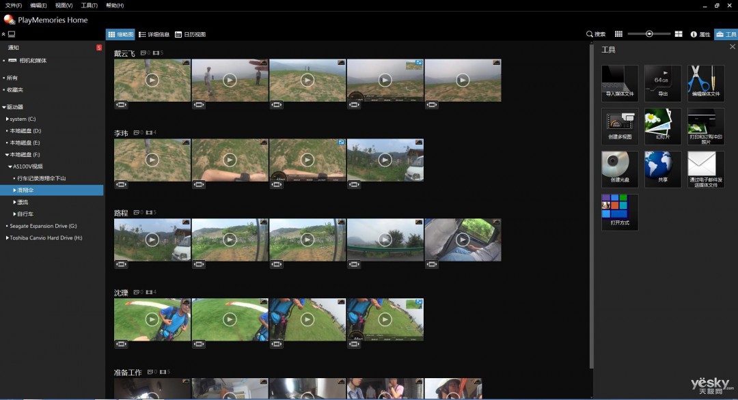The image size is (738, 400).
Task: Click the filmstrip icon under first 李玮 video
Action: [121, 185]
